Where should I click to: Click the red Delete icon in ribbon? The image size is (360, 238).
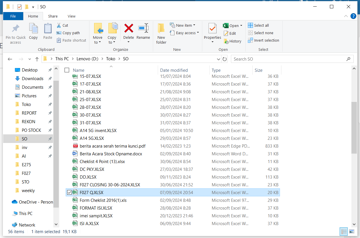pyautogui.click(x=129, y=29)
